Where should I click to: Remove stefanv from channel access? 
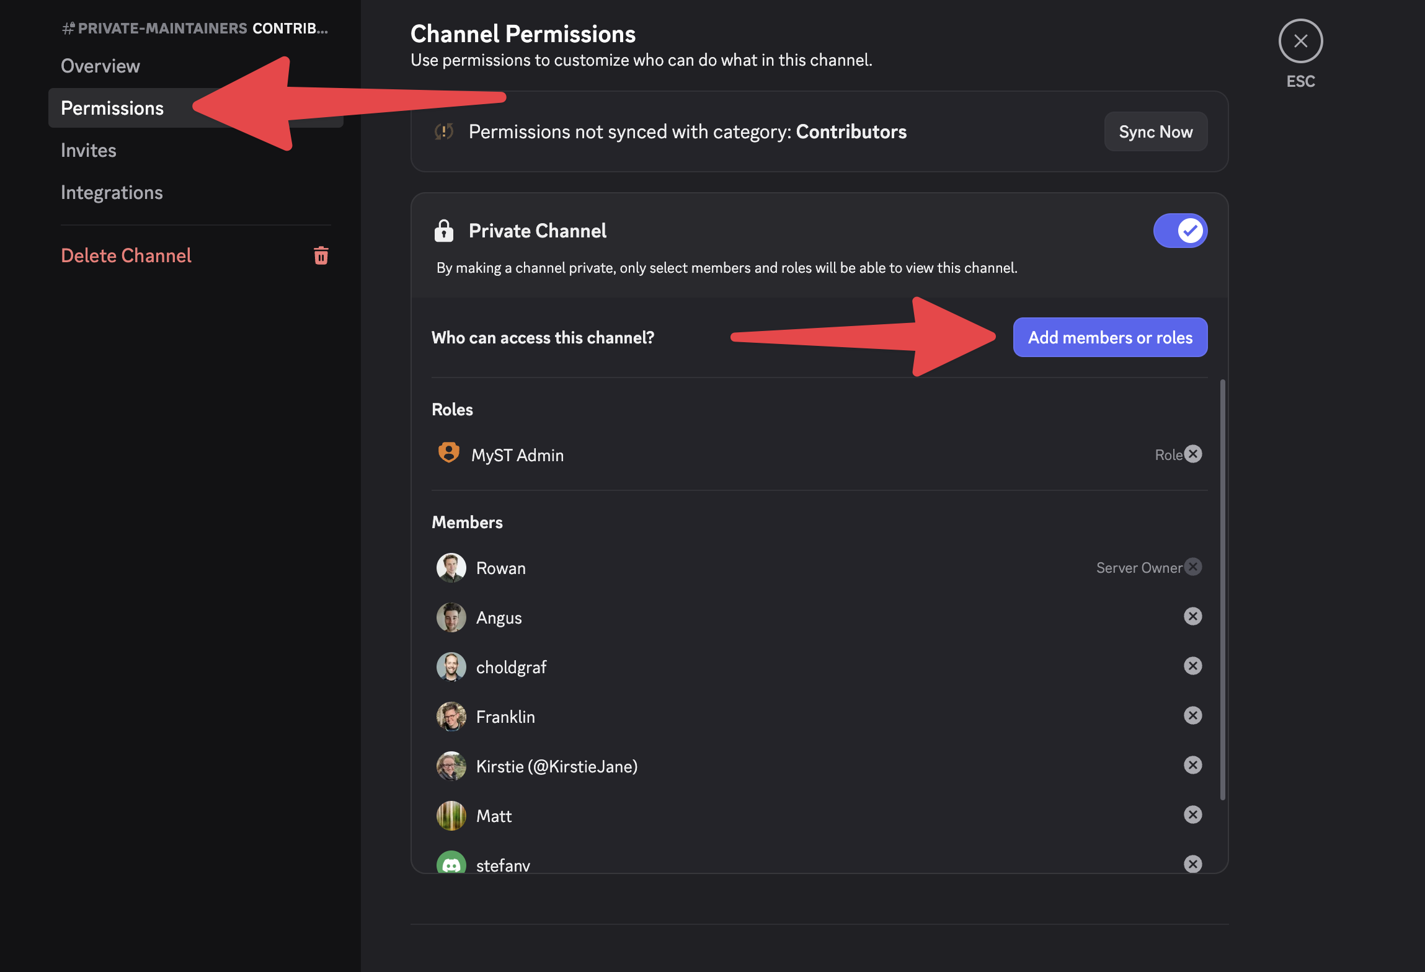tap(1192, 864)
